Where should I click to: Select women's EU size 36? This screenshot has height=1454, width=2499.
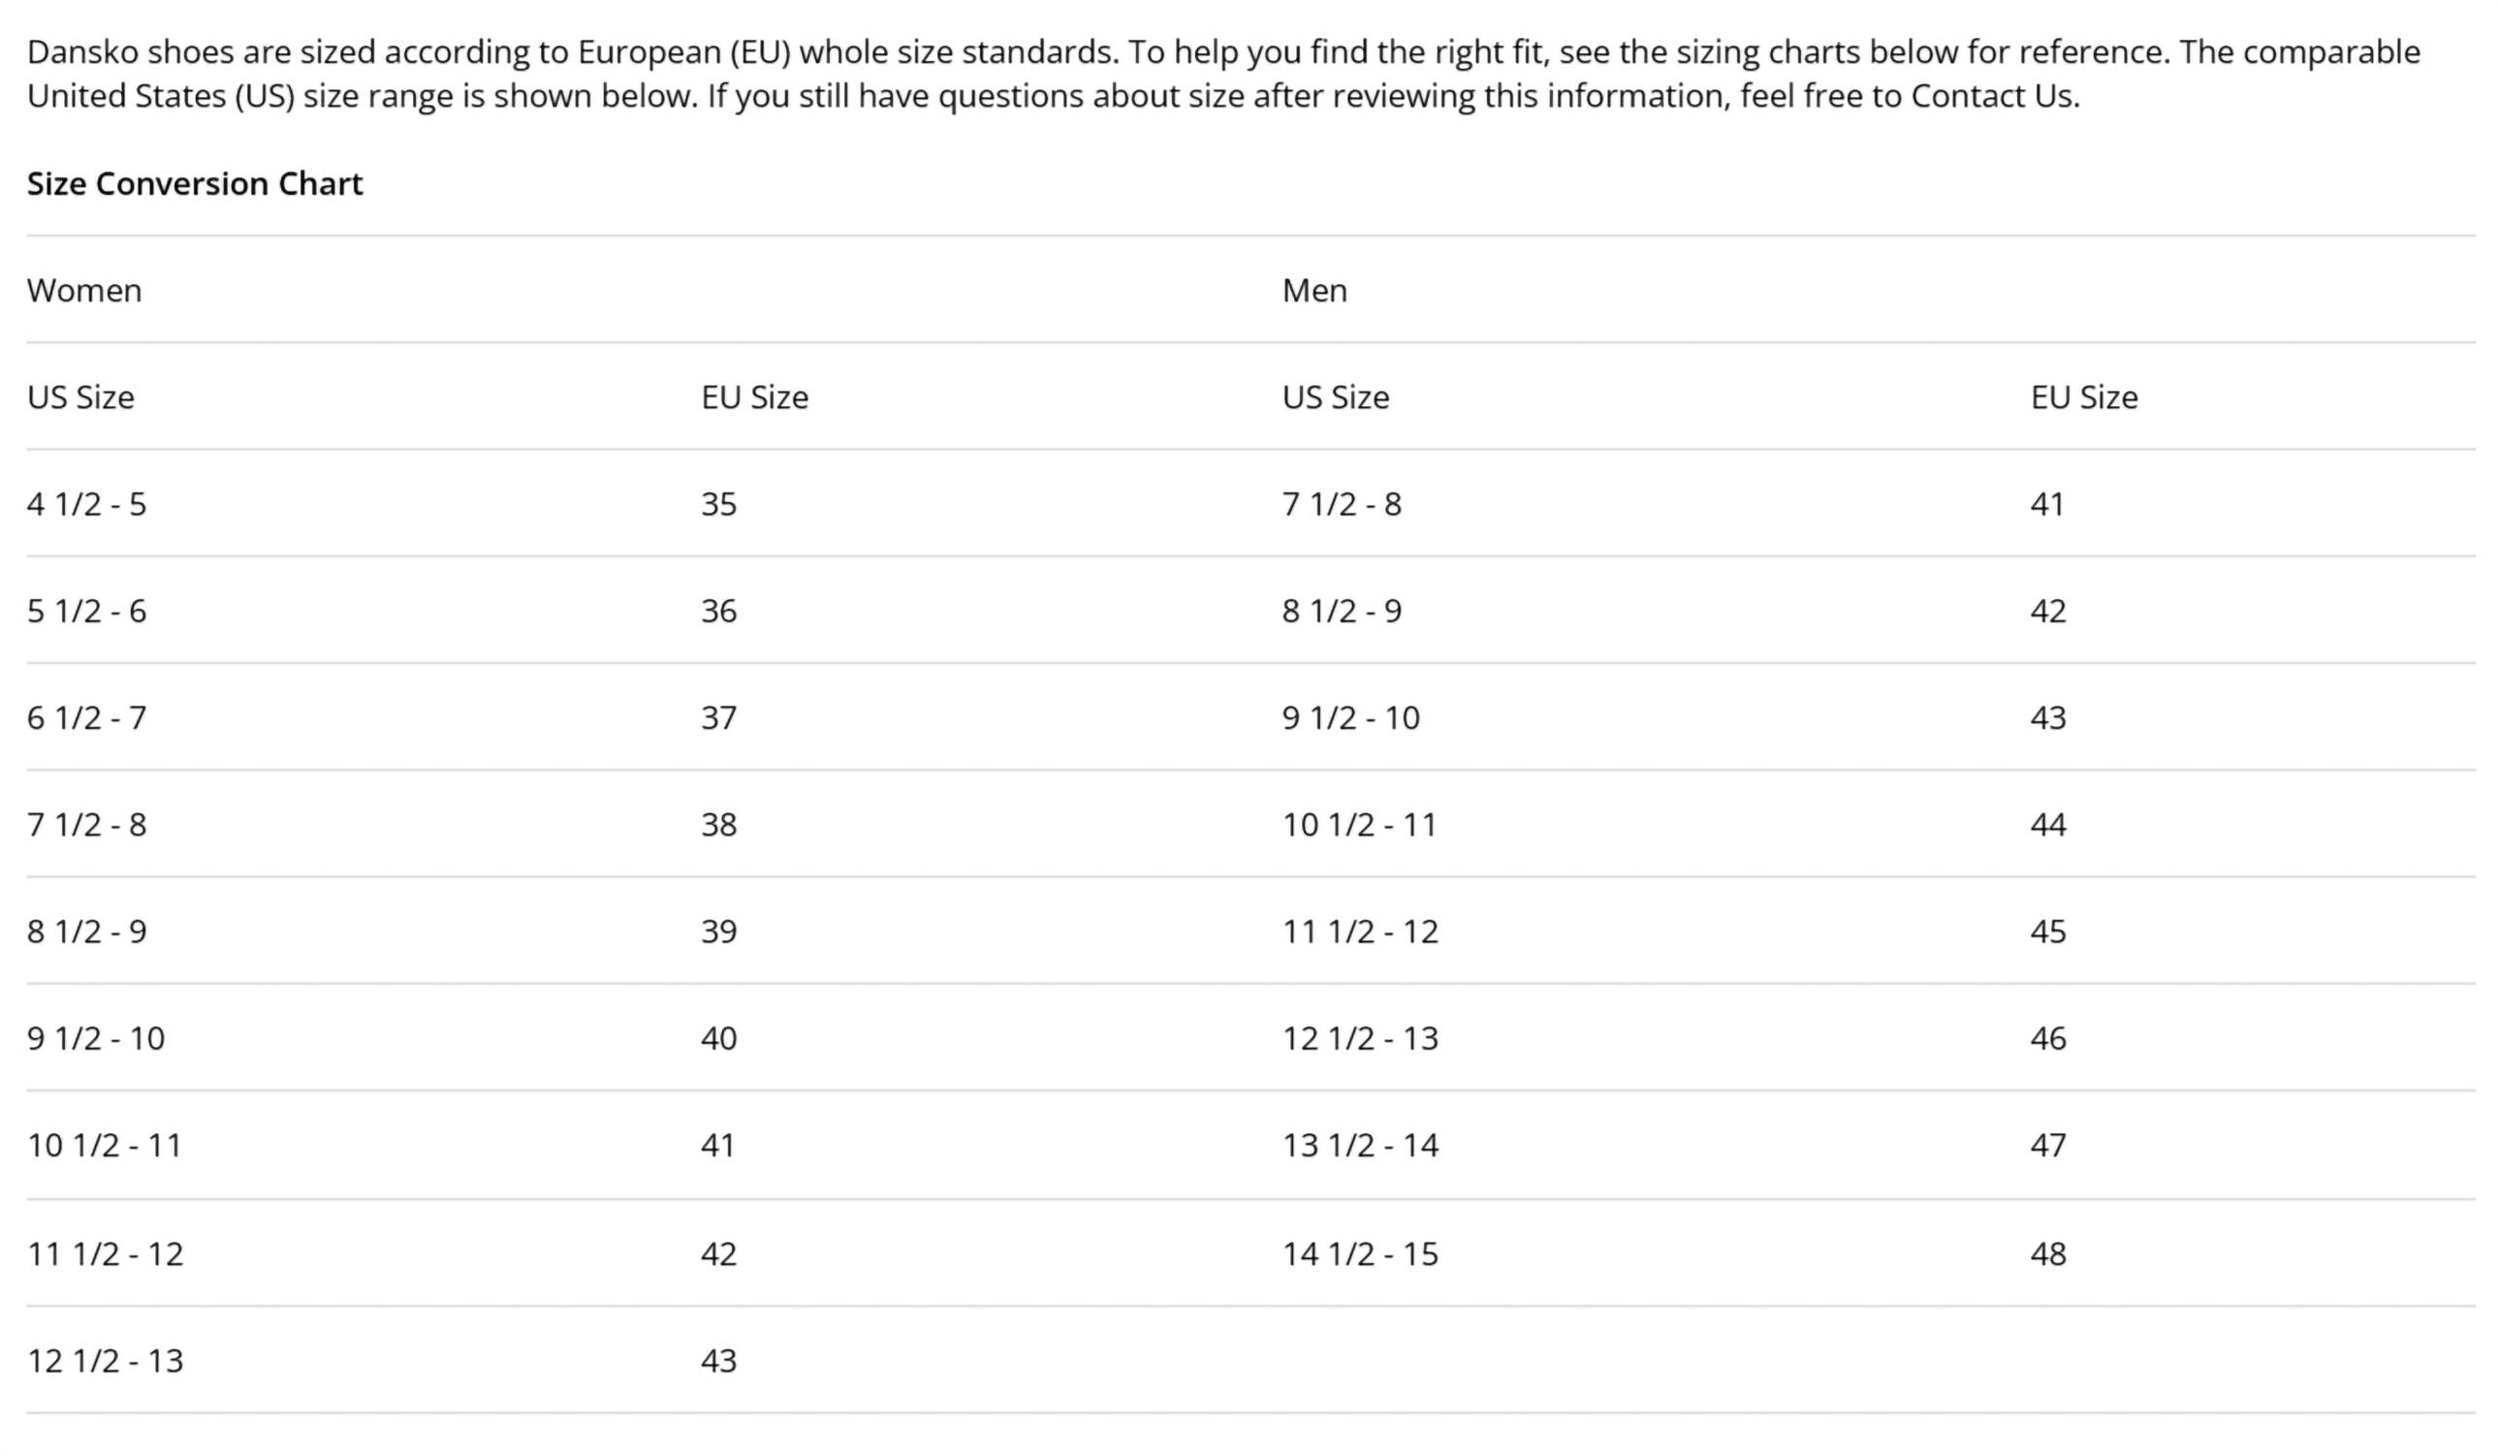click(x=719, y=611)
